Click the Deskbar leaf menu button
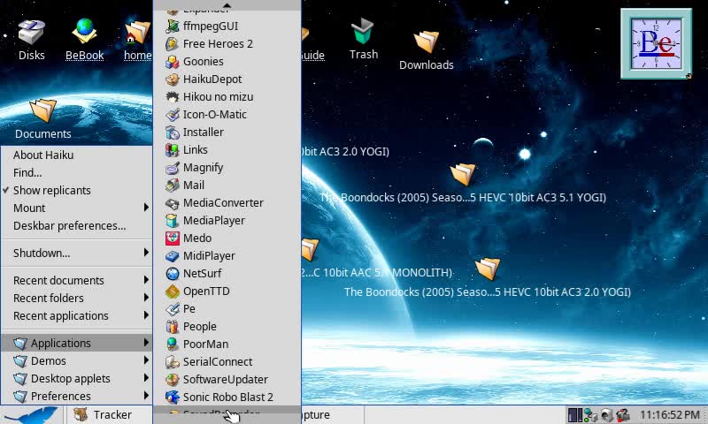Viewport: 708px width, 424px height. pos(31,414)
